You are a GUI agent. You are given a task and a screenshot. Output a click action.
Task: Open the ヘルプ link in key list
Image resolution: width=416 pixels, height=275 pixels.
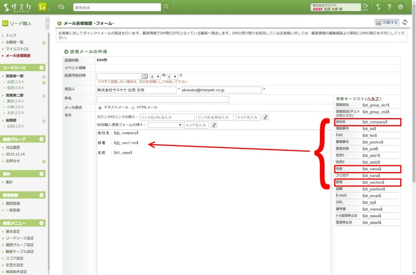coord(372,98)
